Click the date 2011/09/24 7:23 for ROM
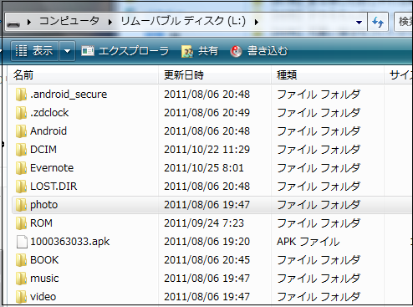This screenshot has width=413, height=307. 204,223
